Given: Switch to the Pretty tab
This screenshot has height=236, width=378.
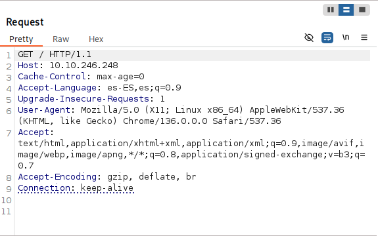Looking at the screenshot, I should point(21,39).
